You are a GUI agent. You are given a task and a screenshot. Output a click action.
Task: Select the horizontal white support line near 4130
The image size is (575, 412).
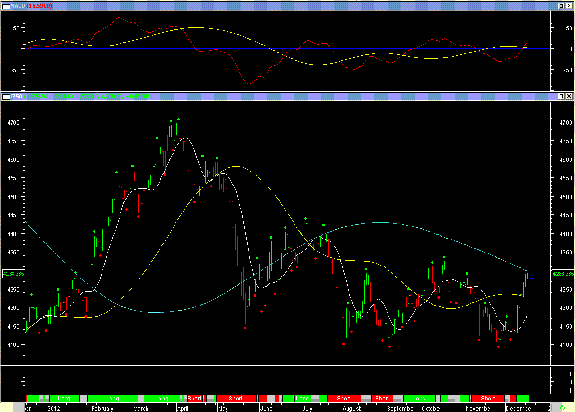tap(289, 334)
